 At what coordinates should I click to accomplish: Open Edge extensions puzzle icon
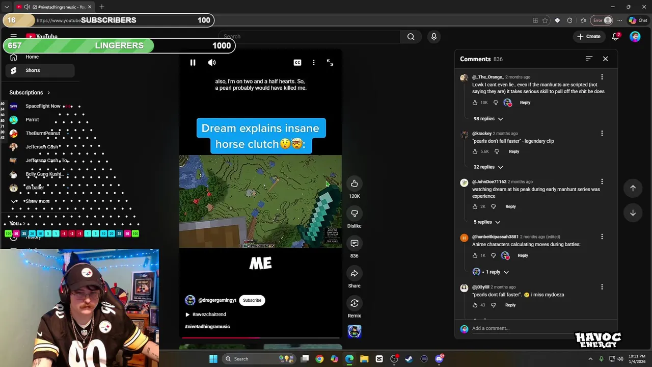(569, 20)
